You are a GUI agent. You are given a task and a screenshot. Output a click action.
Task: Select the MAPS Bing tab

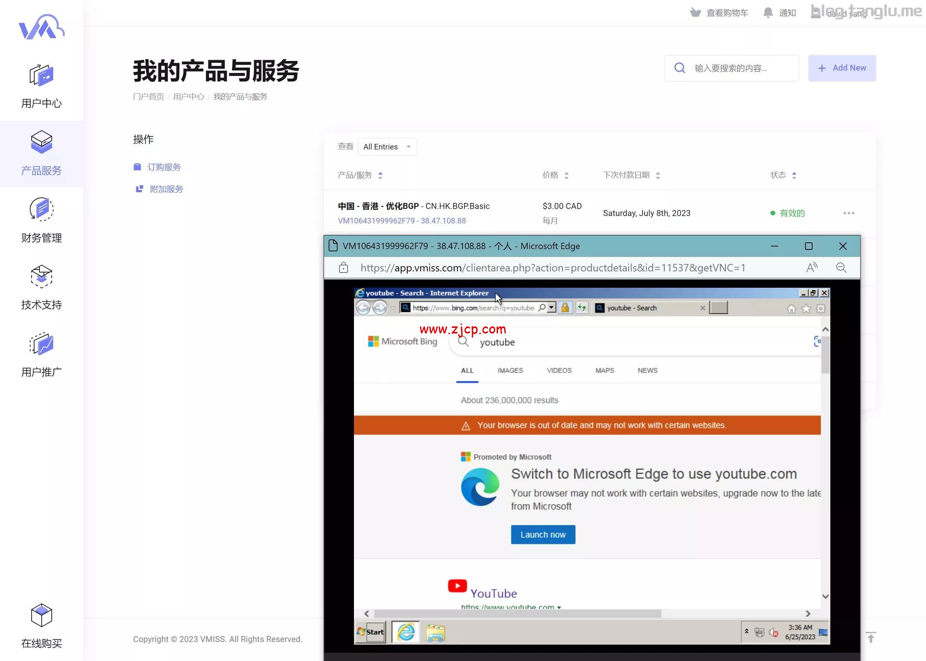[604, 370]
